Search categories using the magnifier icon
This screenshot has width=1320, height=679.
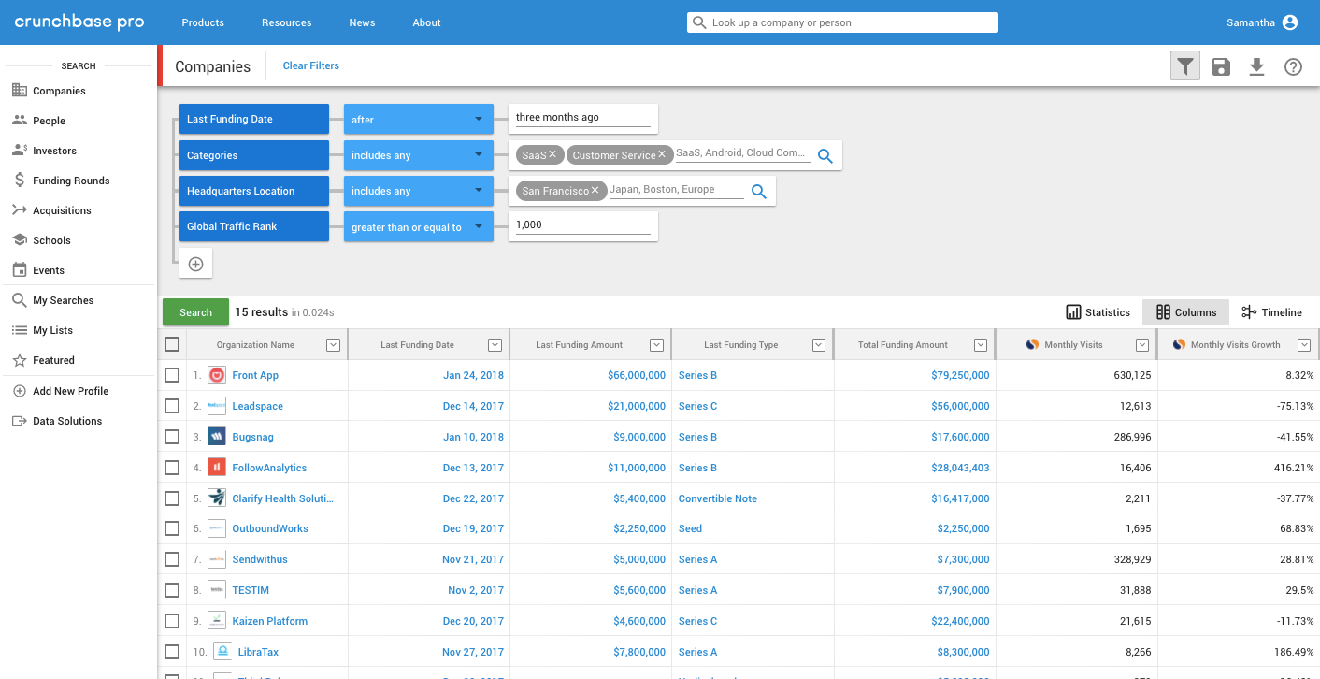825,156
